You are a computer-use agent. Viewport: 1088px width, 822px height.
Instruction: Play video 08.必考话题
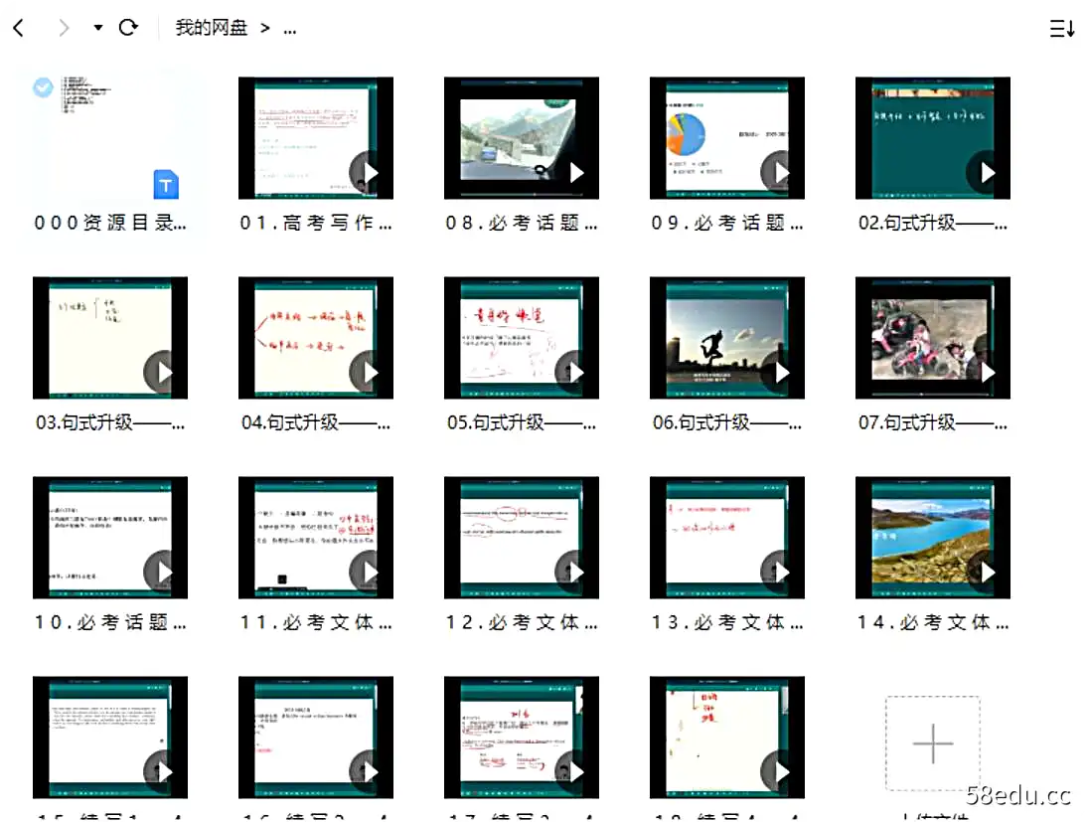(521, 138)
